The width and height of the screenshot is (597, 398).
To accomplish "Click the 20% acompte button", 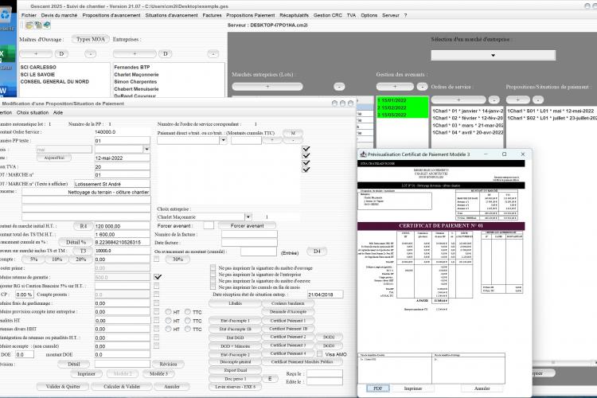I will coord(80,259).
